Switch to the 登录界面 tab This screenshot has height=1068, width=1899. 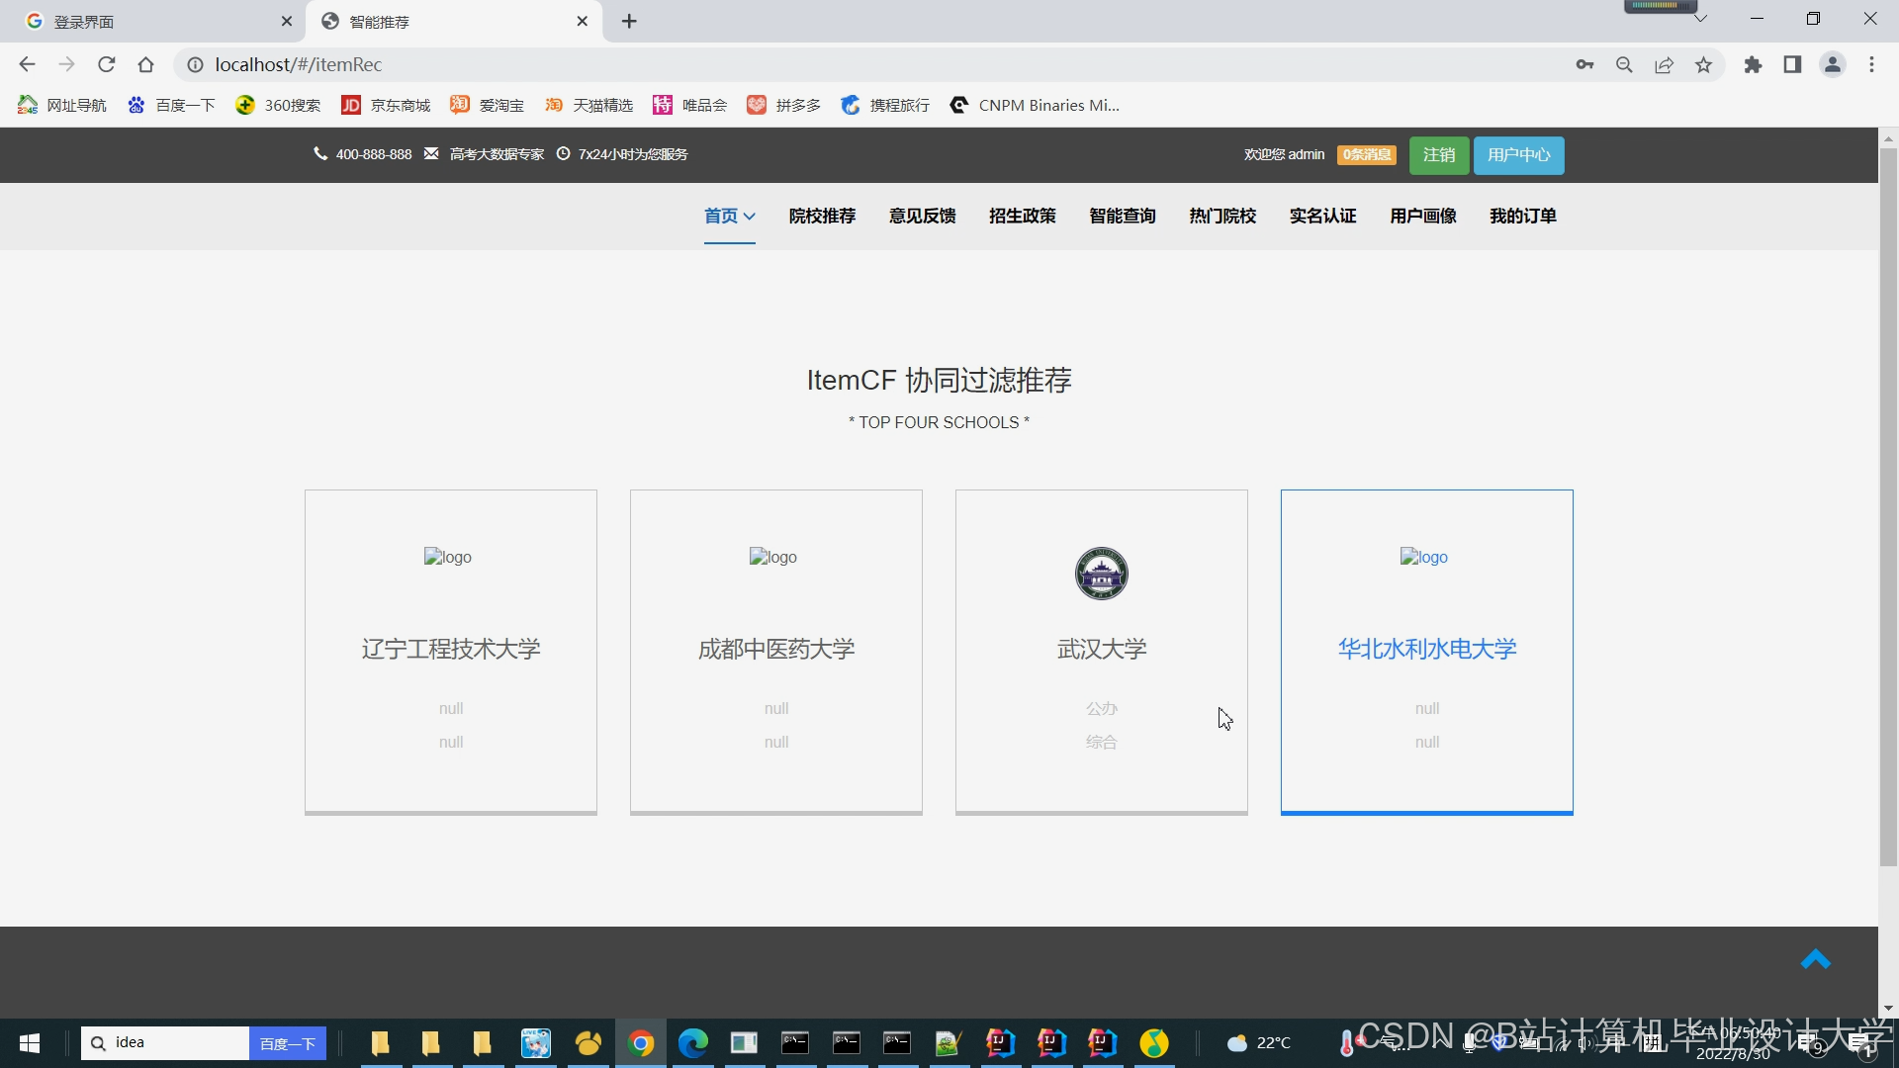(148, 21)
